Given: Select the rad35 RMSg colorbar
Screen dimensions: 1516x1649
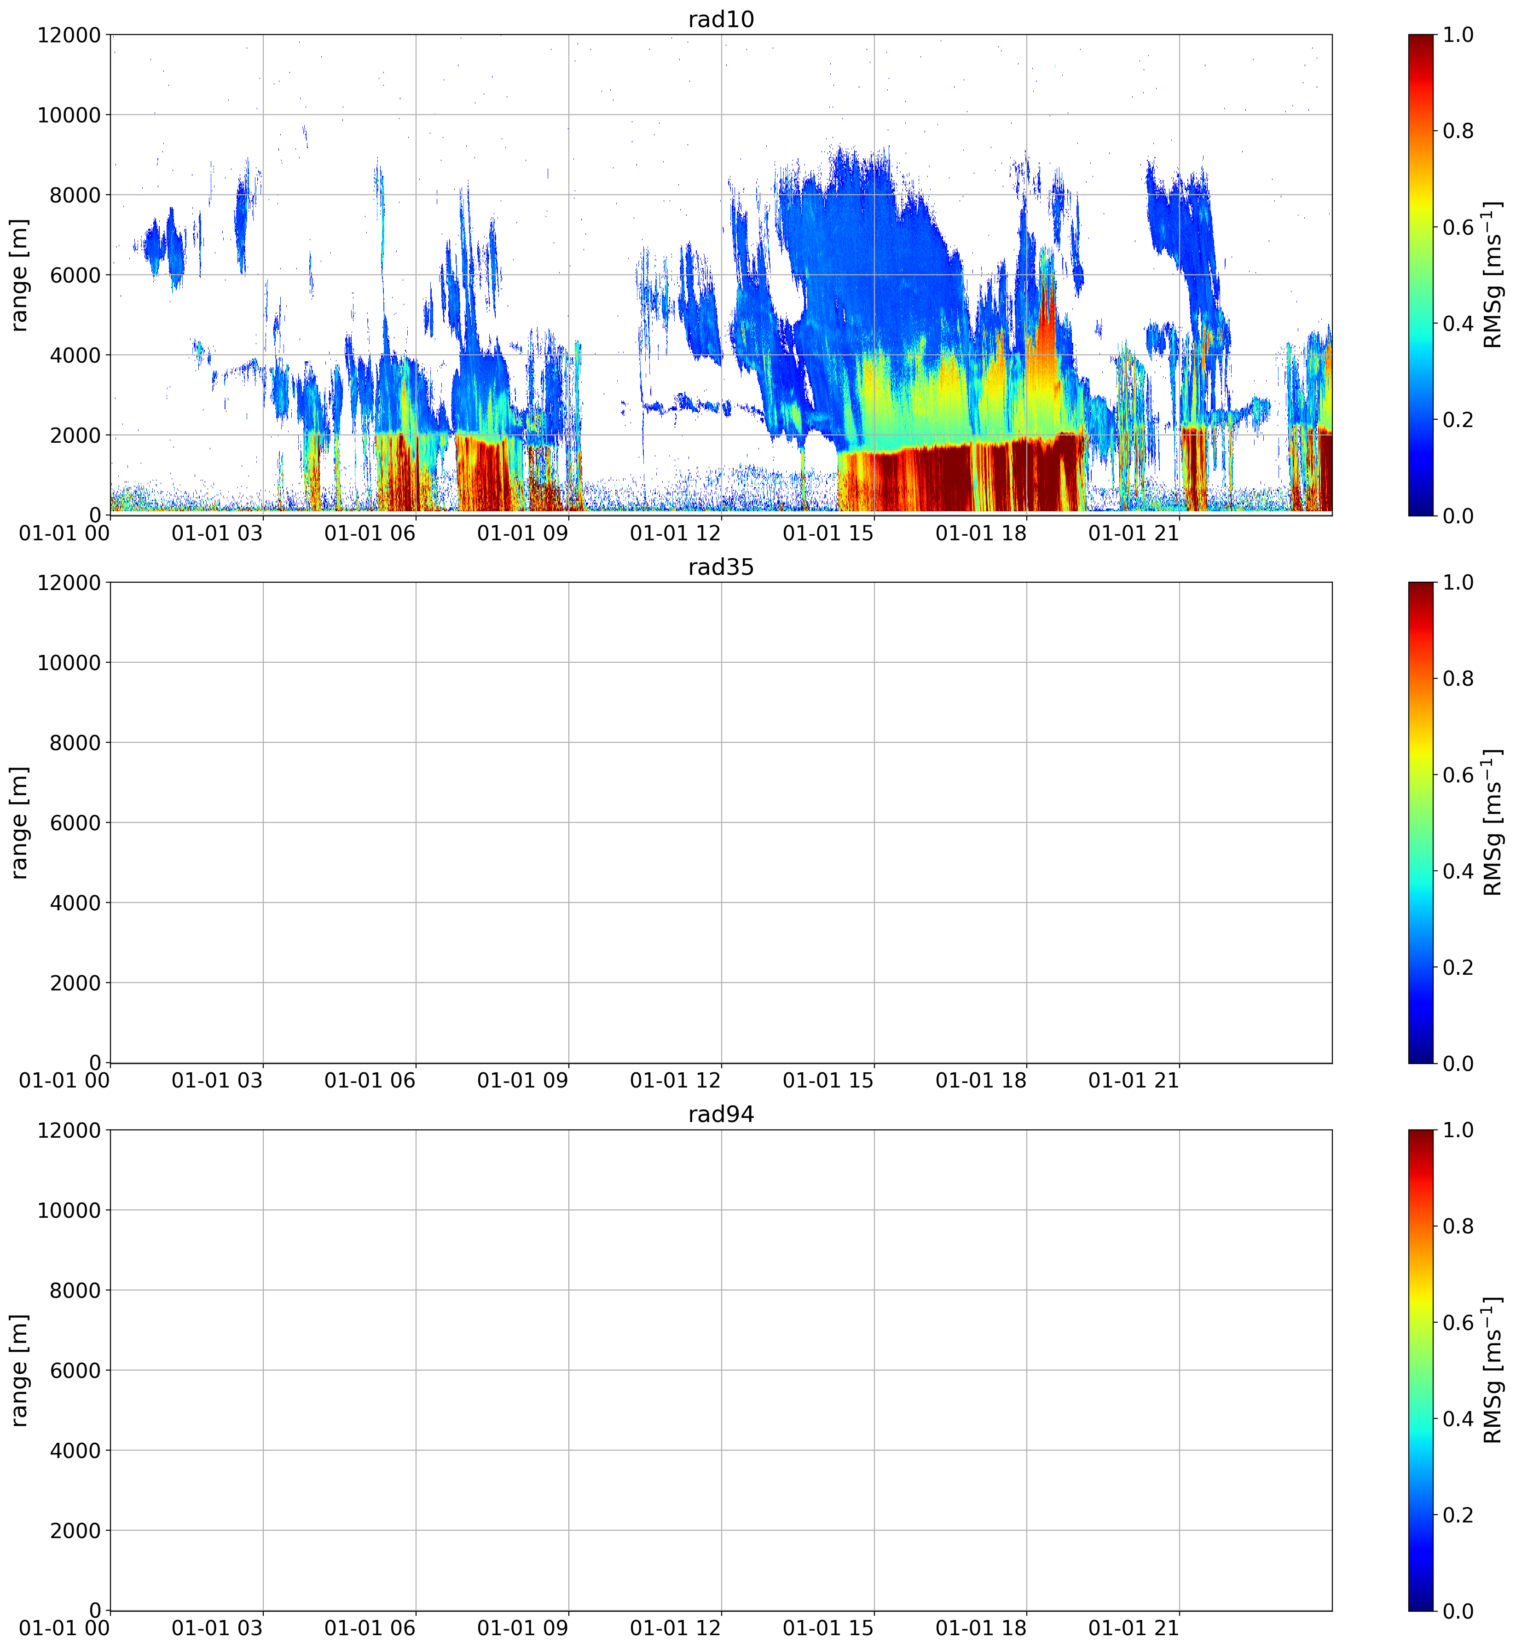Looking at the screenshot, I should pyautogui.click(x=1421, y=822).
